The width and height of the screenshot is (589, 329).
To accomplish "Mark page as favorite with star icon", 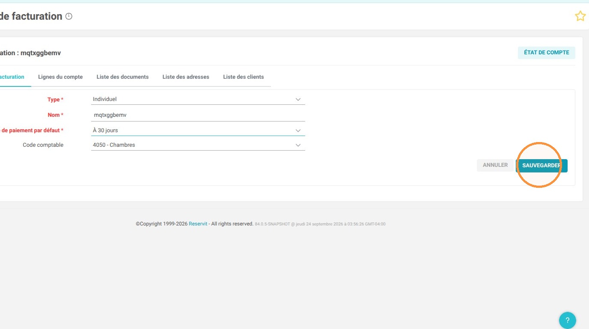I will [580, 16].
